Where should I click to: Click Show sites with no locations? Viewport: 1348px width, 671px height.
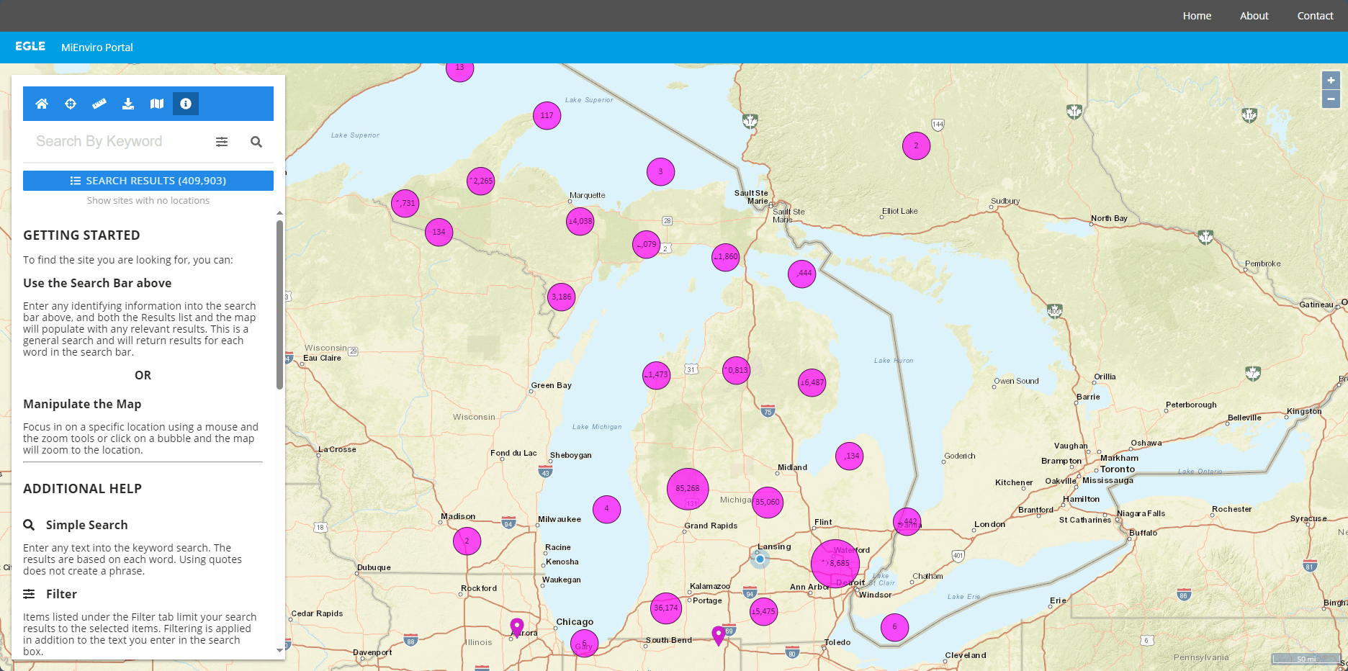click(148, 201)
